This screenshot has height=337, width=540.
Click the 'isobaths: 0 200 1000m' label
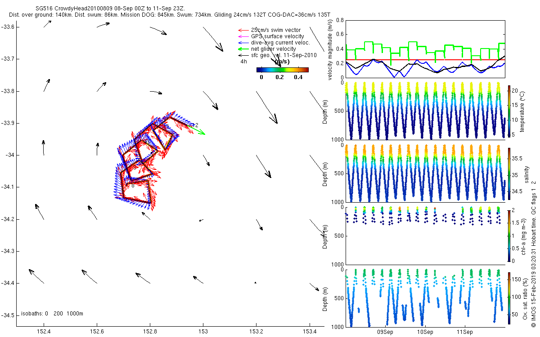[x=52, y=313]
